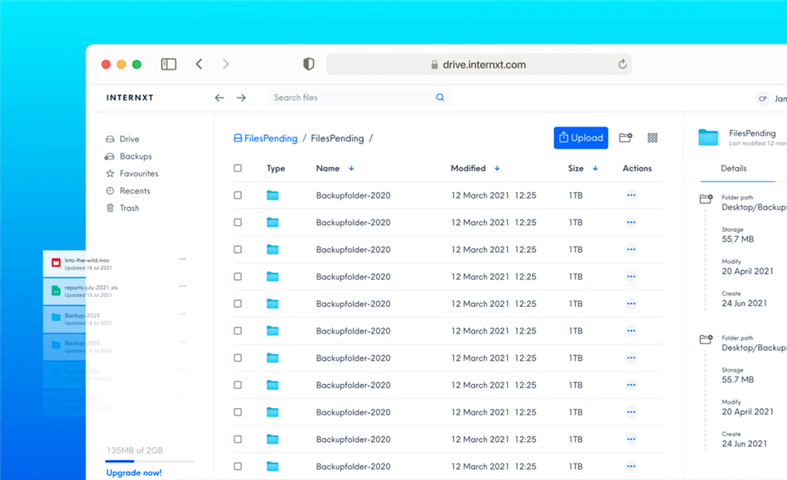Switch to the Details tab

tap(734, 169)
